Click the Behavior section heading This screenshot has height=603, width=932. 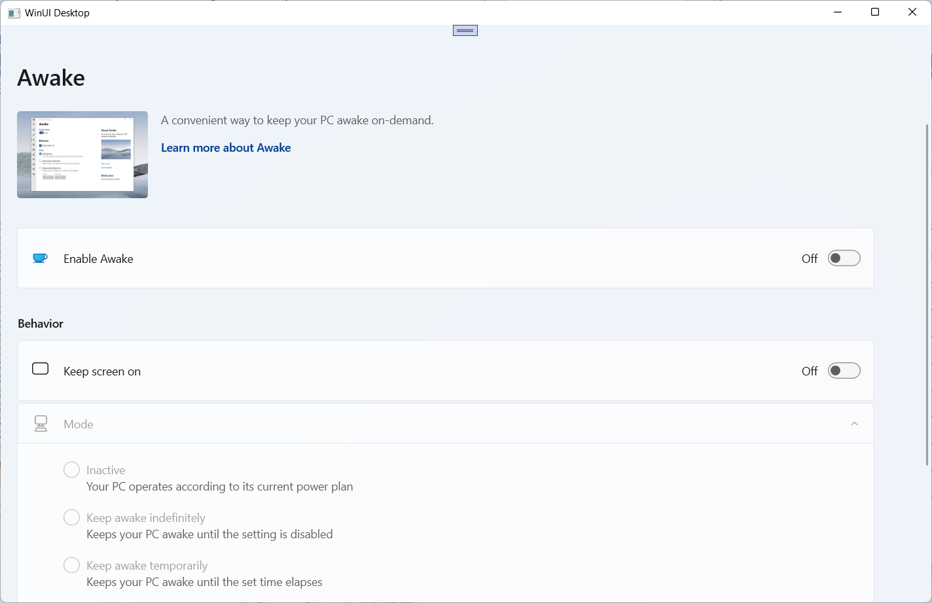(x=41, y=324)
